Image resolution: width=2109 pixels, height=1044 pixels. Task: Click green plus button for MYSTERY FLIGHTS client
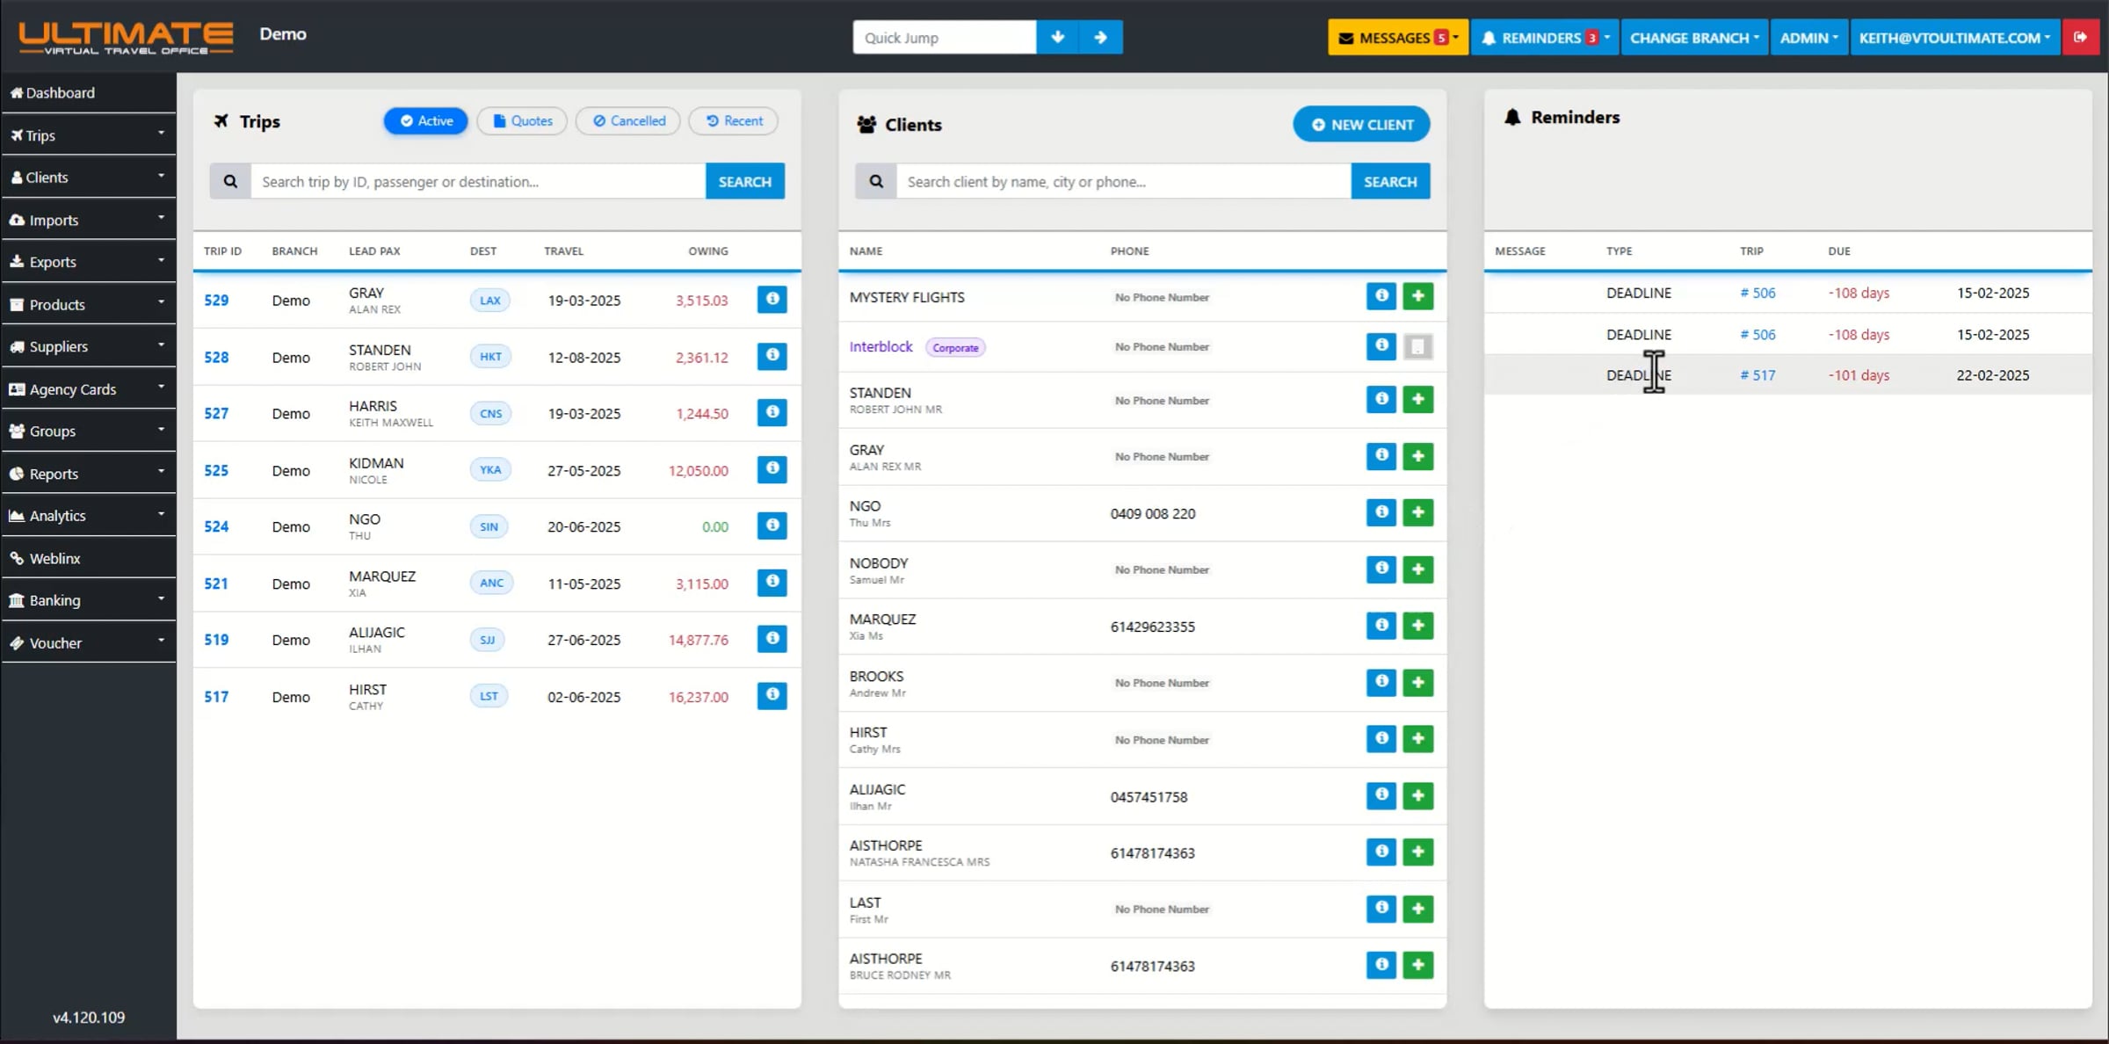click(1417, 296)
